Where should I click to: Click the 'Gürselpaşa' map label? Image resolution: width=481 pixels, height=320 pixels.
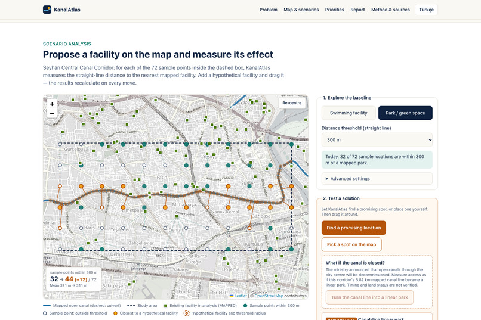(76, 149)
